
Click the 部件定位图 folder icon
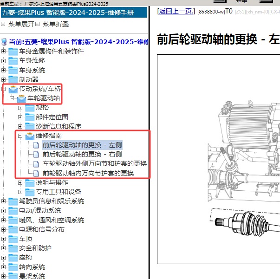click(x=30, y=117)
